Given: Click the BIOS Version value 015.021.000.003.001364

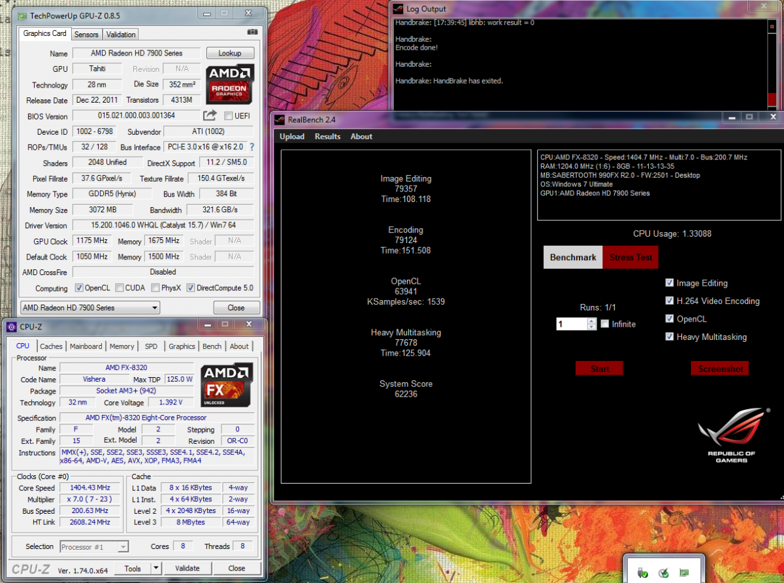Looking at the screenshot, I should 137,116.
